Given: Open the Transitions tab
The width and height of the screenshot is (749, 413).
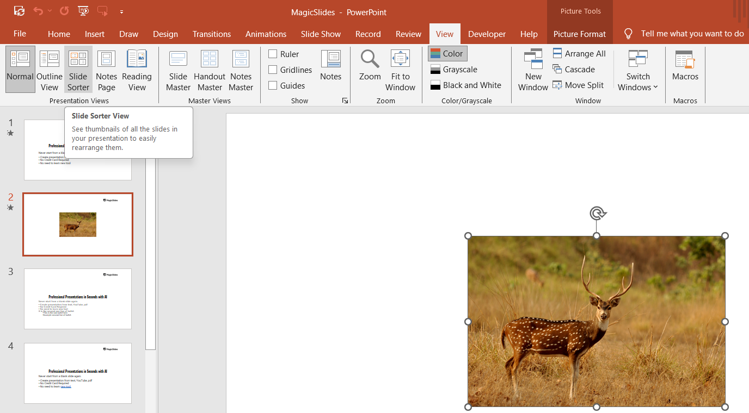Looking at the screenshot, I should pos(211,34).
